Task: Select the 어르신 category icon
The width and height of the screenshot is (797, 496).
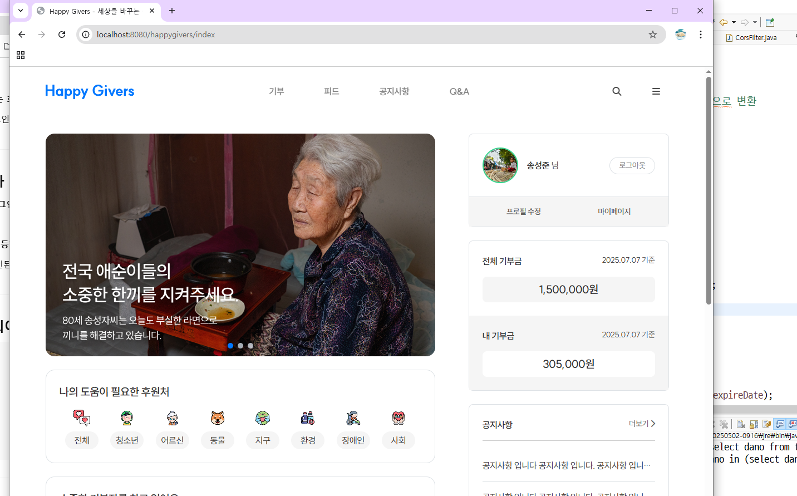Action: pyautogui.click(x=173, y=418)
